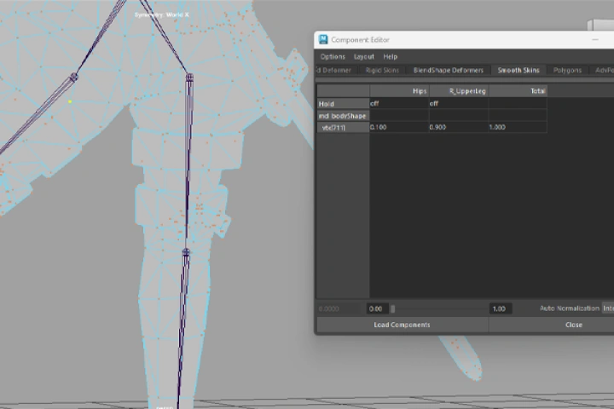Open the Layout menu
This screenshot has width=614, height=409.
coord(364,57)
